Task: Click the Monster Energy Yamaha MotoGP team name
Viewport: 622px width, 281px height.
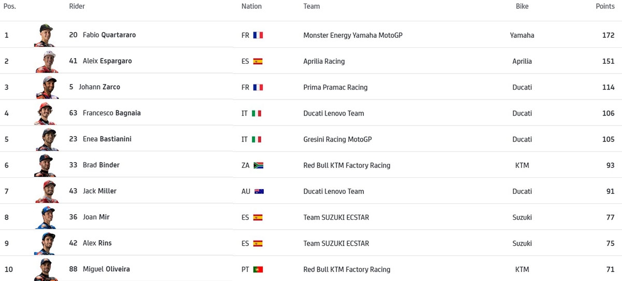Action: (352, 35)
